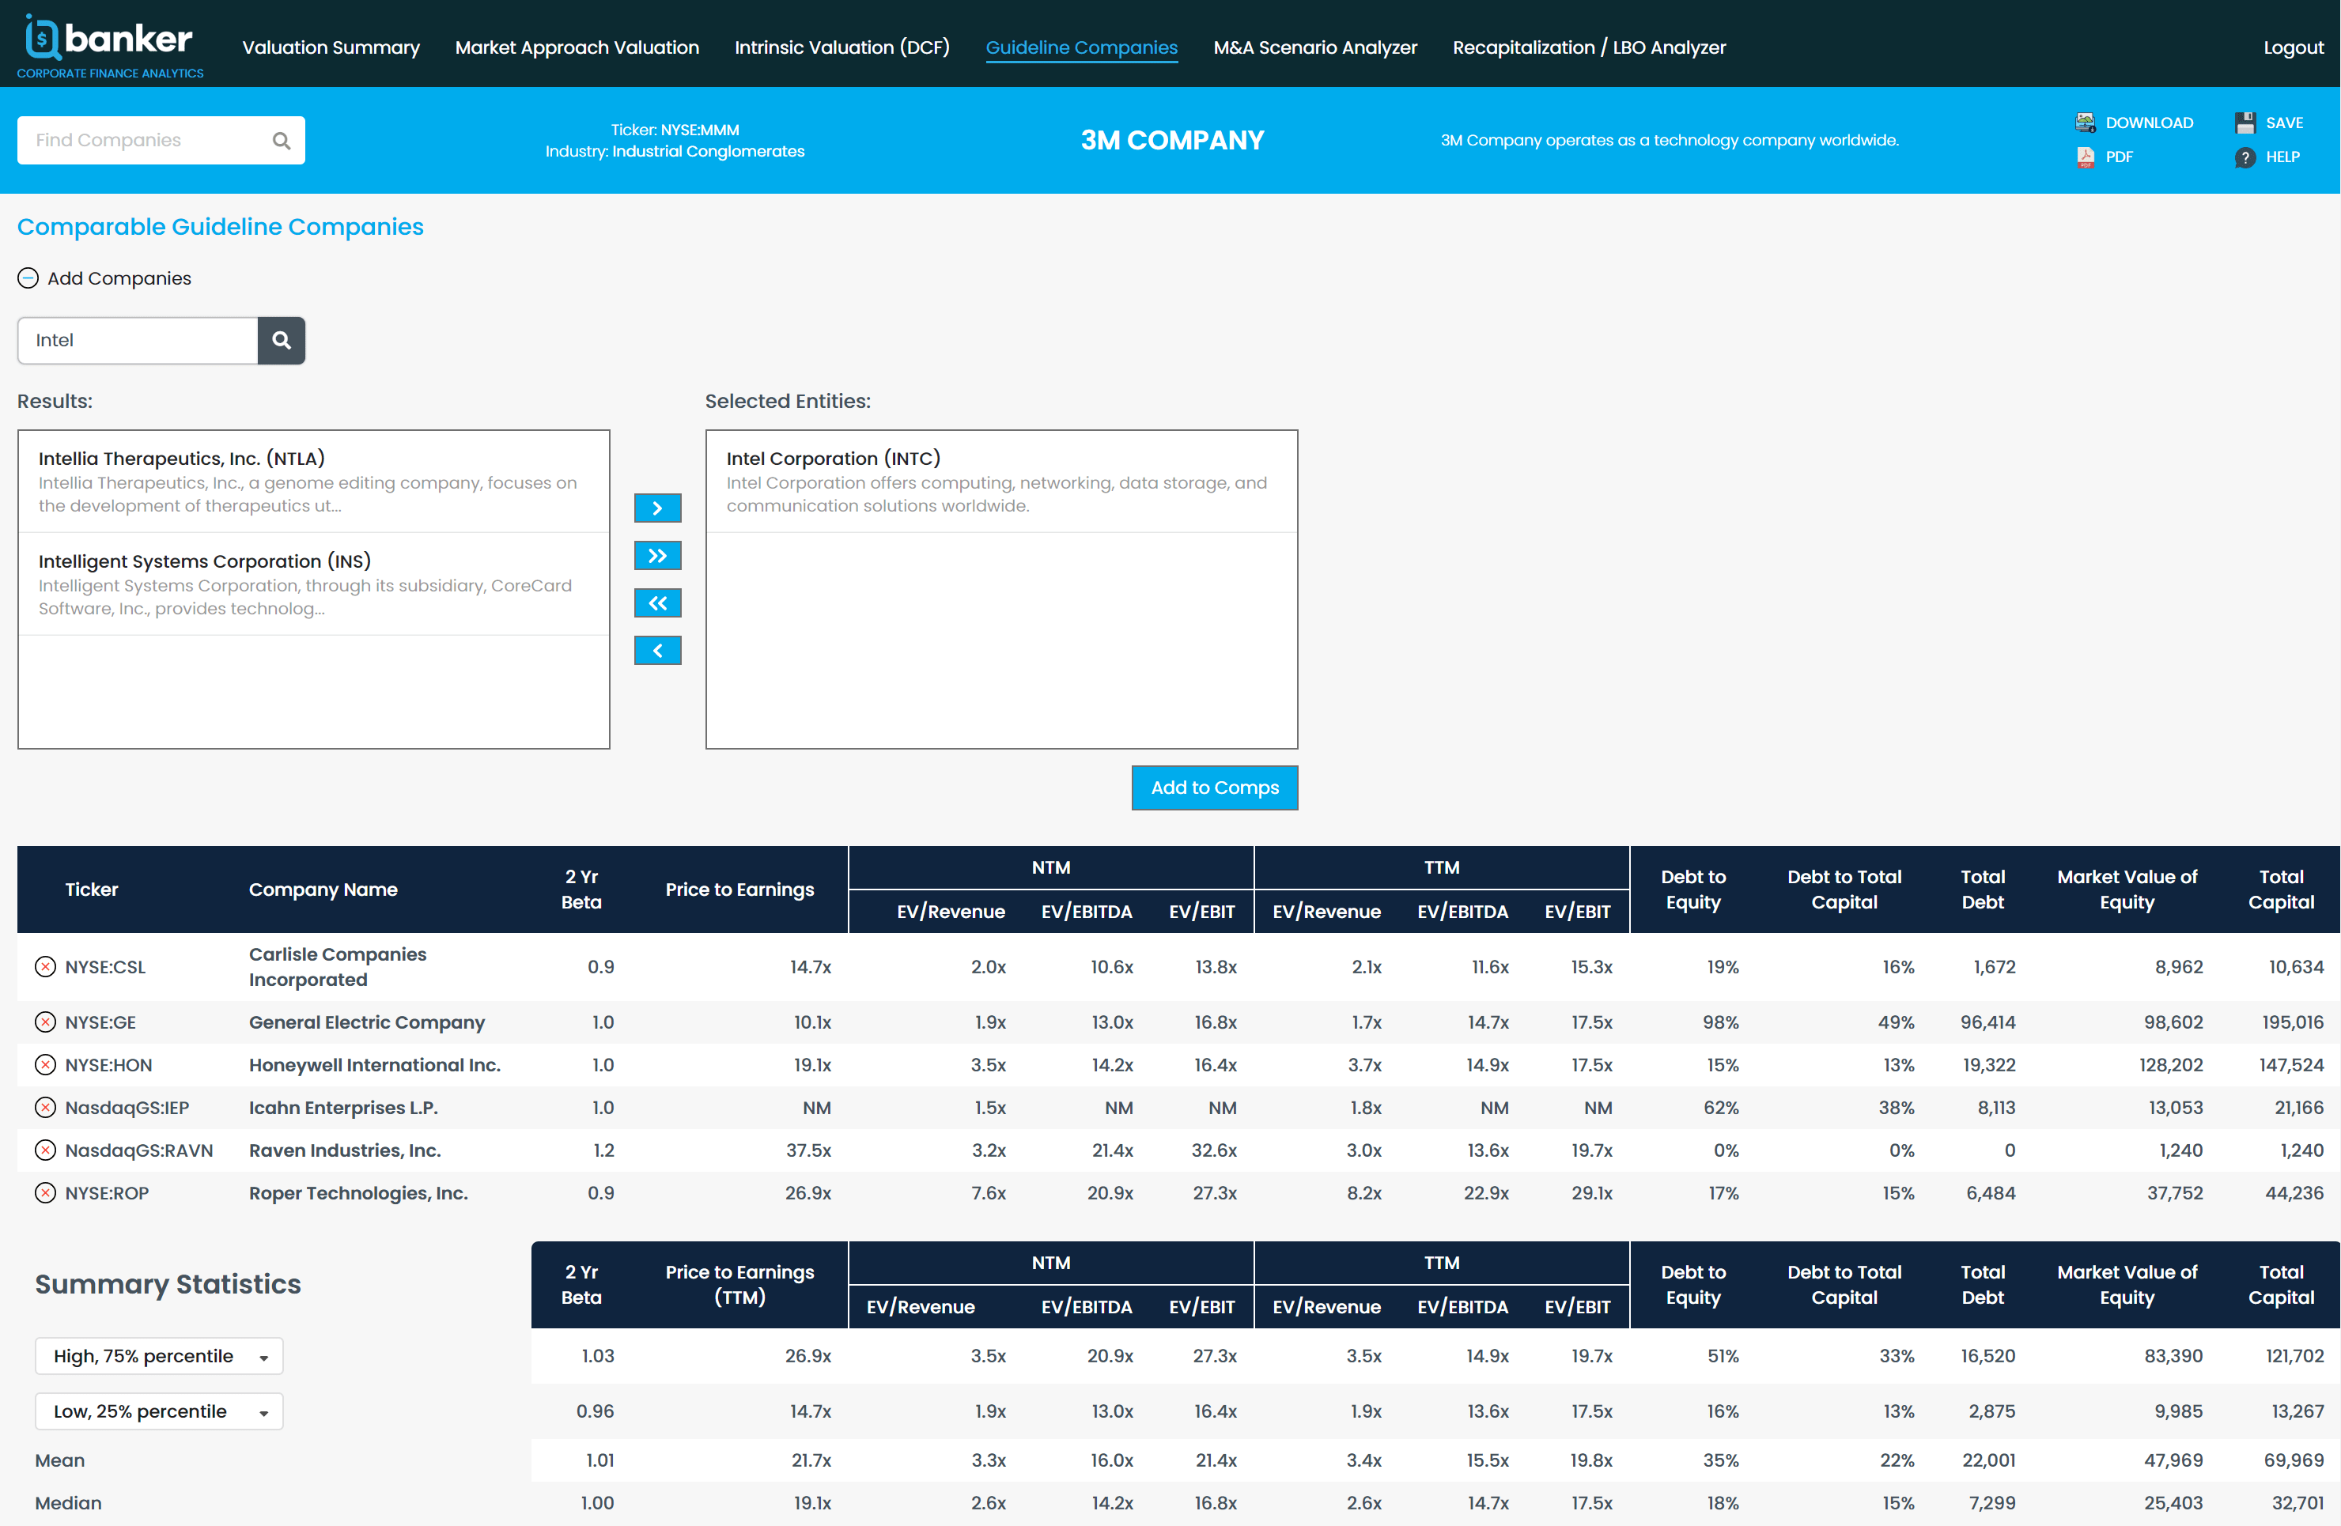Click the DOWNLOAD label

coord(2149,123)
